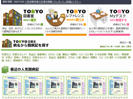Click green books icon beside 最近の人気闘病記
Image resolution: width=133 pixels, height=99 pixels.
point(5,69)
